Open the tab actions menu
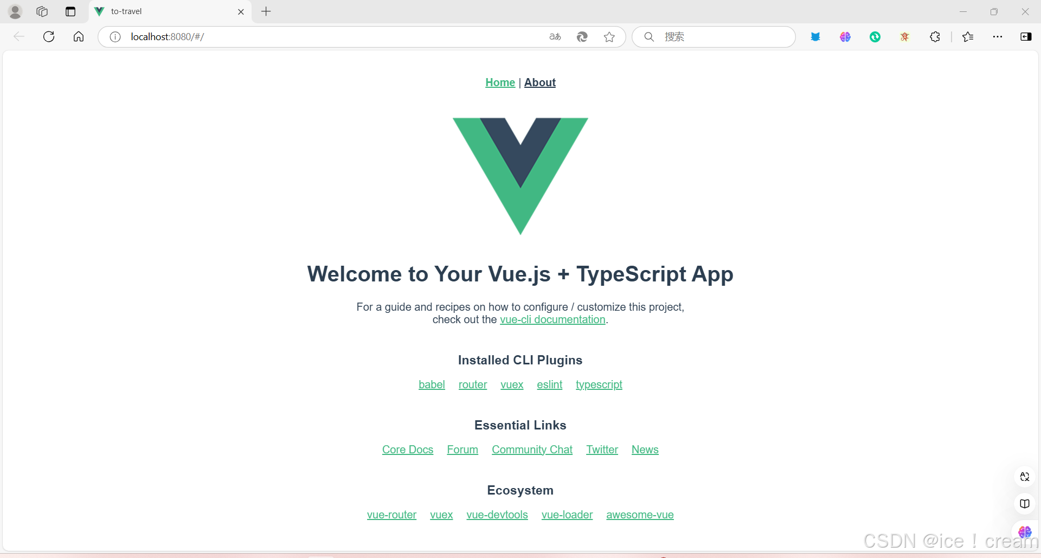The height and width of the screenshot is (558, 1041). (x=70, y=11)
